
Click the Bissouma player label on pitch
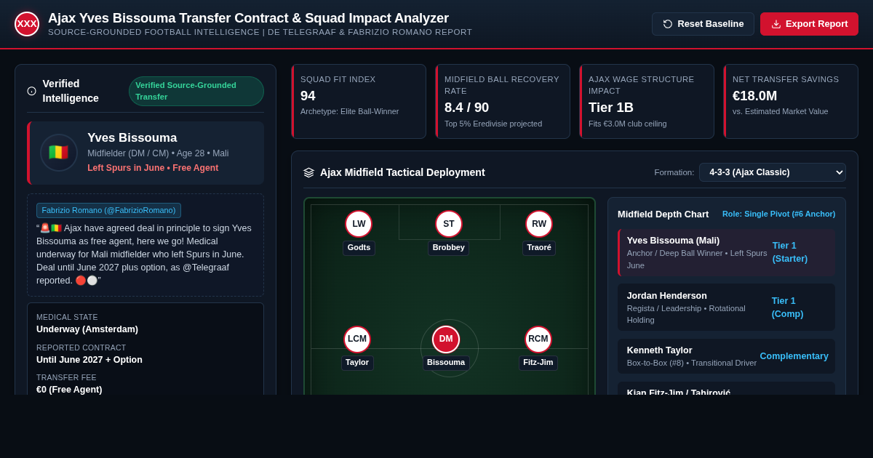tap(446, 363)
